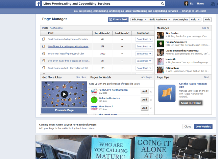Click post icon beside free e-copies row
218x159 pixels.
click(x=44, y=61)
